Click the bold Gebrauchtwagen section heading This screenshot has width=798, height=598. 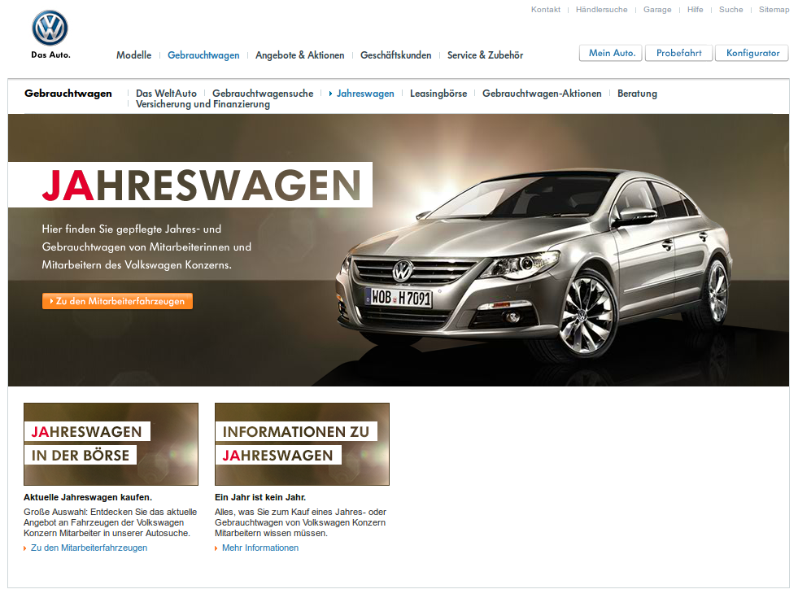[68, 93]
